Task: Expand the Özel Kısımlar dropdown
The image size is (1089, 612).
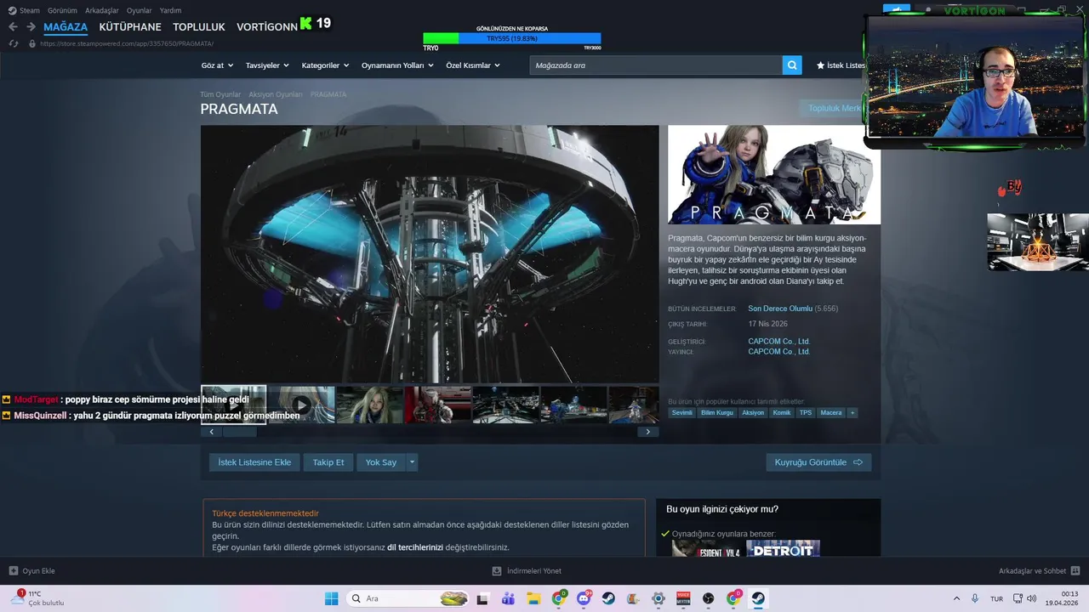Action: point(473,65)
